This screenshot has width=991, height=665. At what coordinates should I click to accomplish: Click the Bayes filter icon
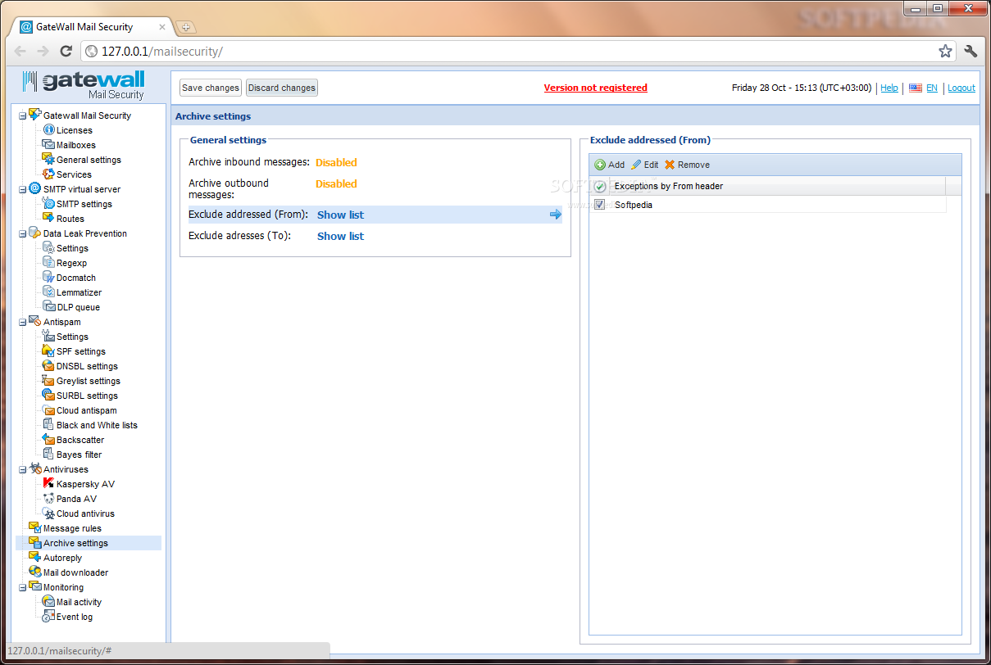coord(49,455)
